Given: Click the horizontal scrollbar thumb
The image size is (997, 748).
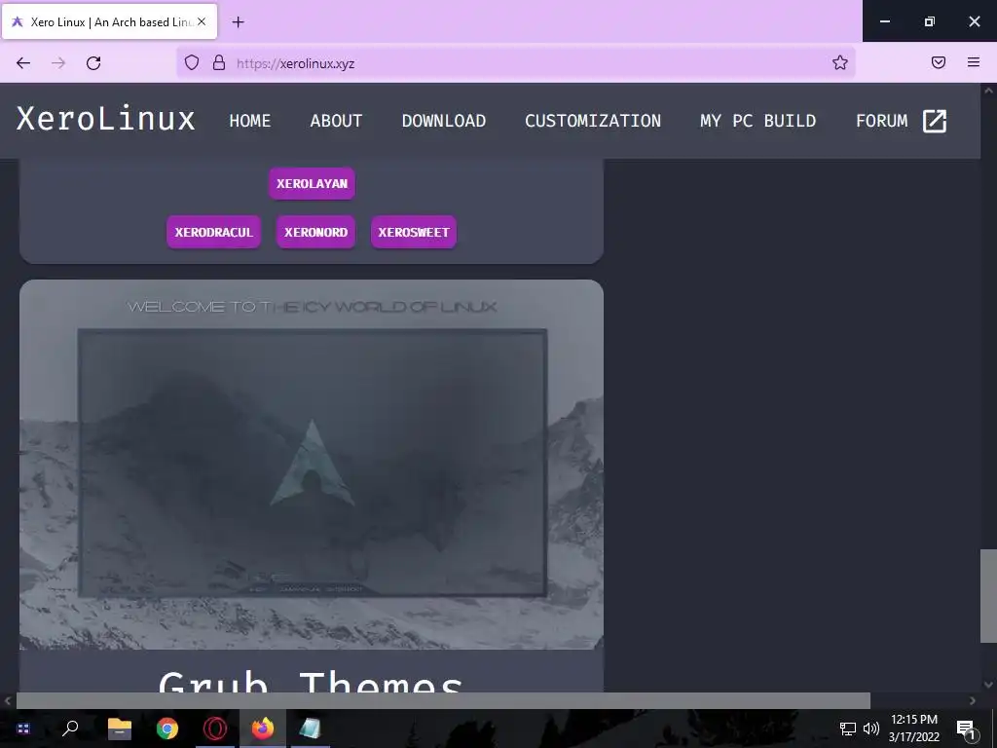Looking at the screenshot, I should click(443, 700).
